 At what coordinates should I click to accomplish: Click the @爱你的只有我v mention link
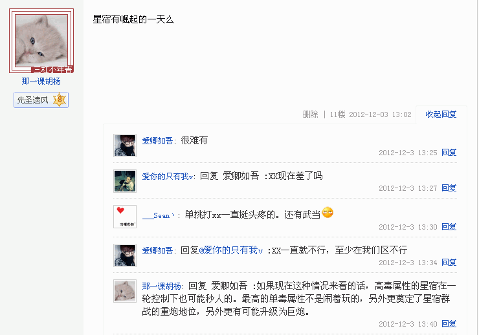coord(230,250)
